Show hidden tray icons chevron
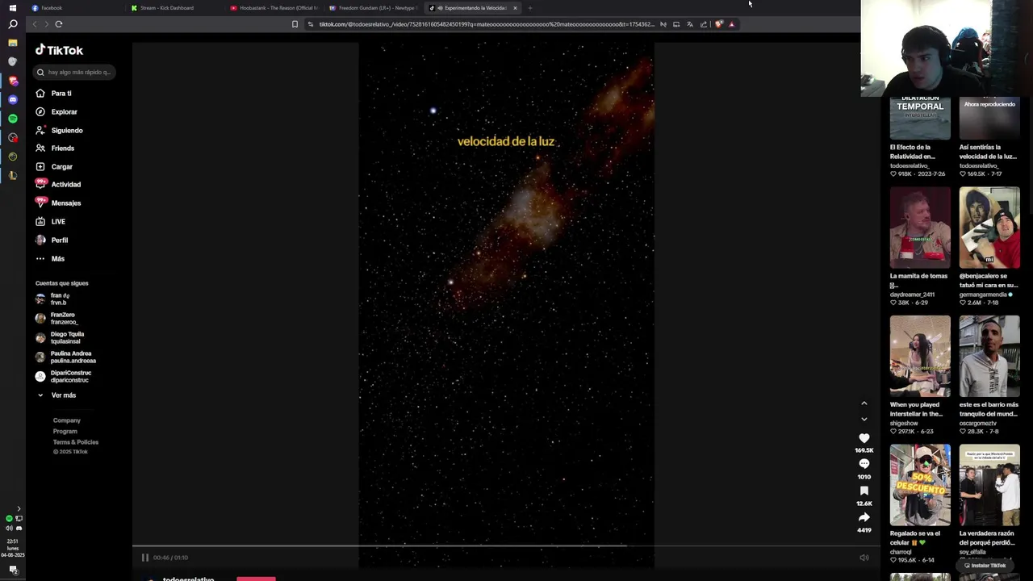 tap(19, 509)
